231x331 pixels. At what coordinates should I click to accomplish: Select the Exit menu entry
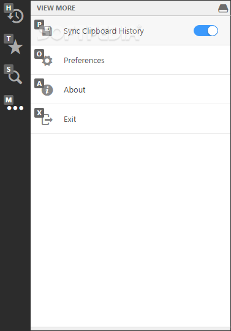131,119
